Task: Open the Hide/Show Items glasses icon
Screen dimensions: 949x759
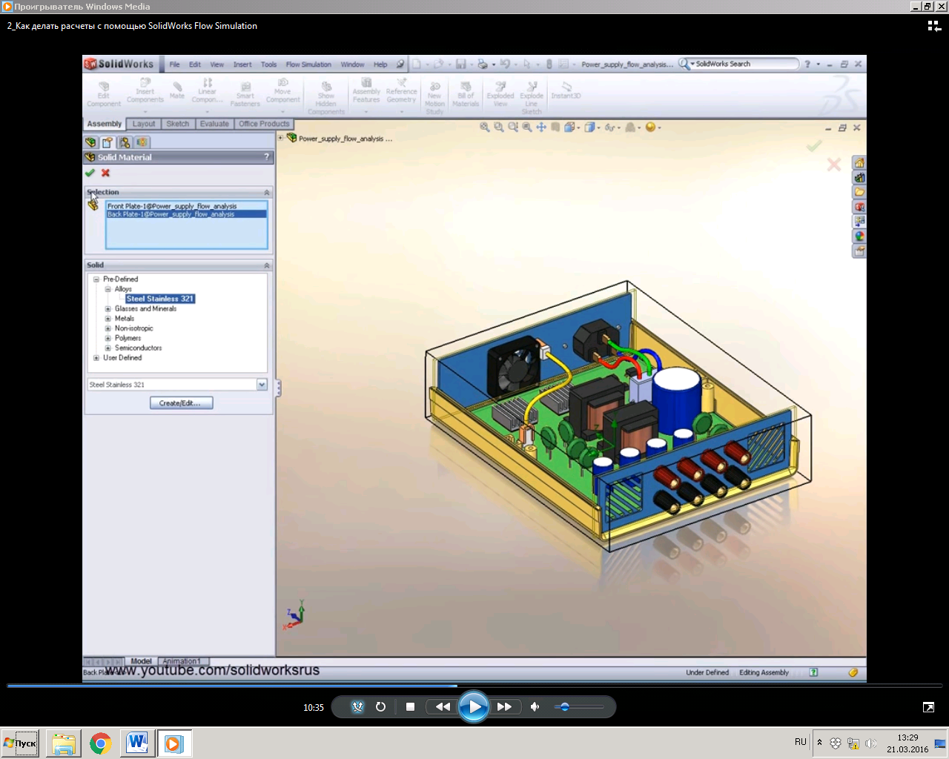Action: [609, 127]
